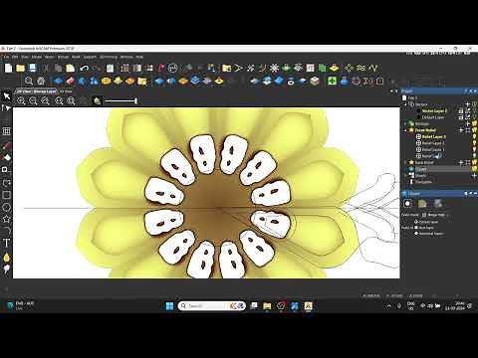Screen dimensions: 478x358
Task: Toggle the light bulb on the Bitmaps row
Action: tap(474, 123)
